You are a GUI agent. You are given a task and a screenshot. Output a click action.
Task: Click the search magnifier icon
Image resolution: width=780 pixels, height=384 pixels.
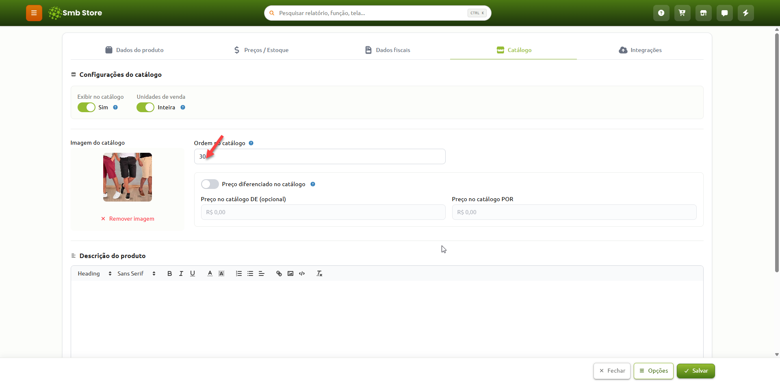pos(272,13)
